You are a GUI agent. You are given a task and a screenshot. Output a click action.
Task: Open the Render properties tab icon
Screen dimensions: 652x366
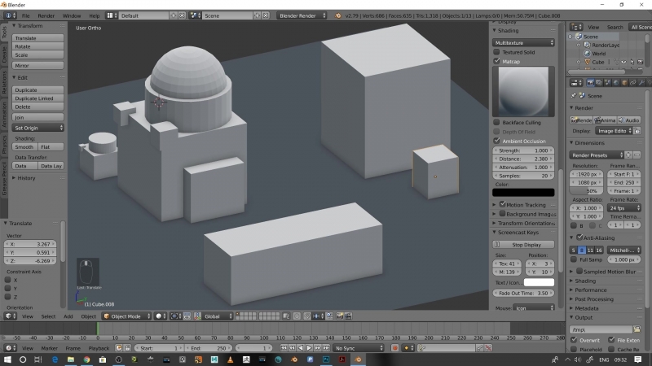point(590,83)
